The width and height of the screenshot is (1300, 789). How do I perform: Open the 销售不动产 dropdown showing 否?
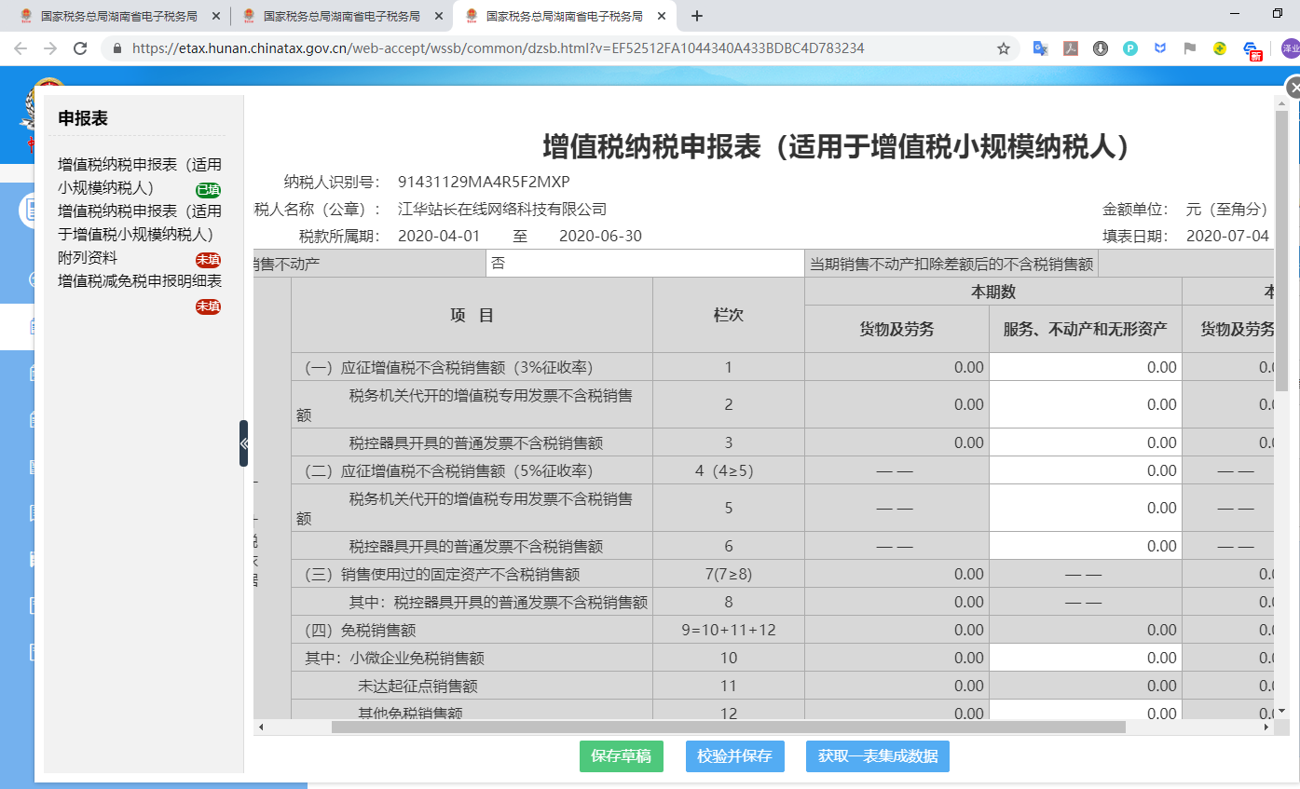645,264
